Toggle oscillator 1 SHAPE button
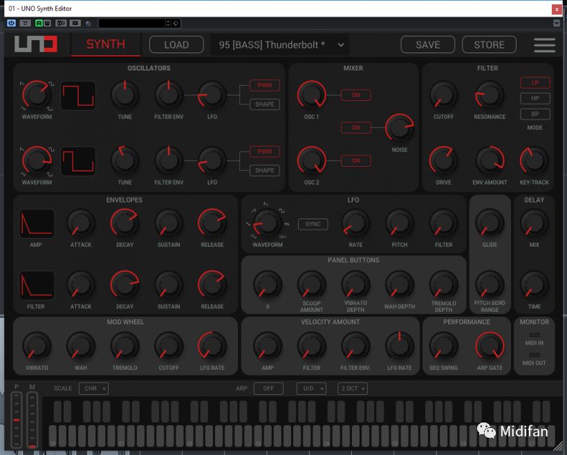Image resolution: width=567 pixels, height=455 pixels. [264, 104]
